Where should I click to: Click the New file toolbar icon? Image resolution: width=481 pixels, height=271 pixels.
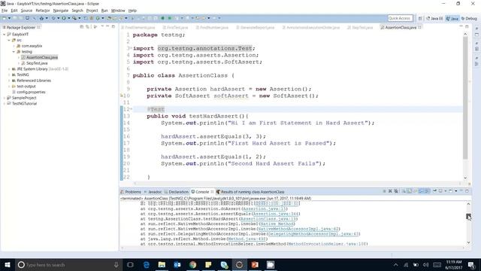(5, 18)
